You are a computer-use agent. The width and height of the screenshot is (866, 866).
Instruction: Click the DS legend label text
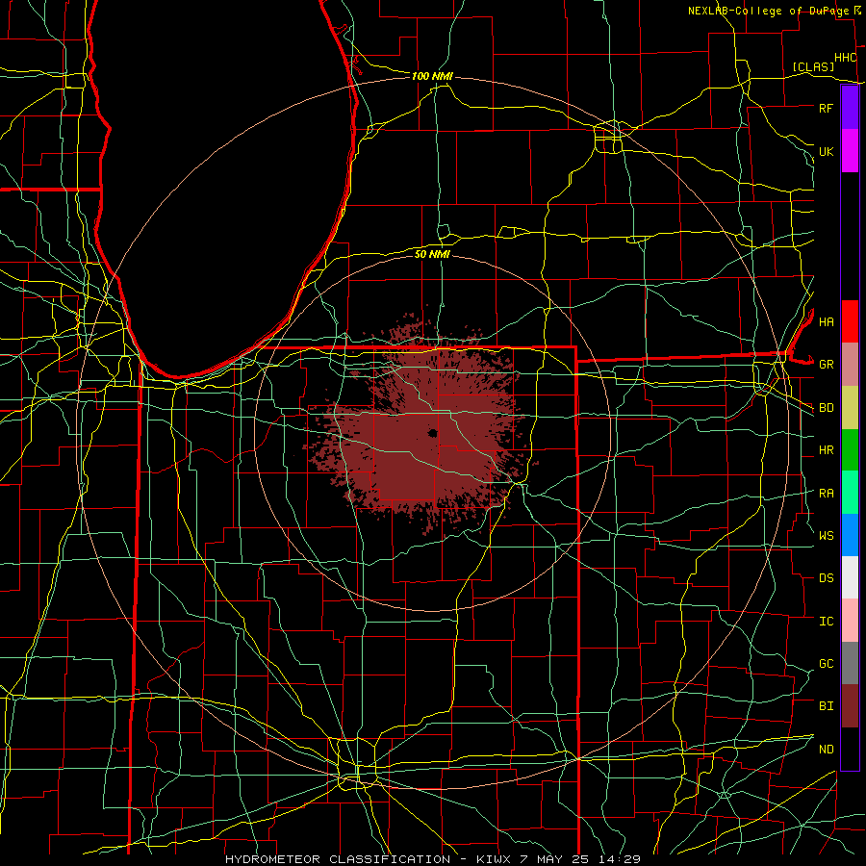(x=827, y=578)
